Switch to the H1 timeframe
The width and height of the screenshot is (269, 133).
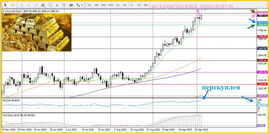click(118, 5)
